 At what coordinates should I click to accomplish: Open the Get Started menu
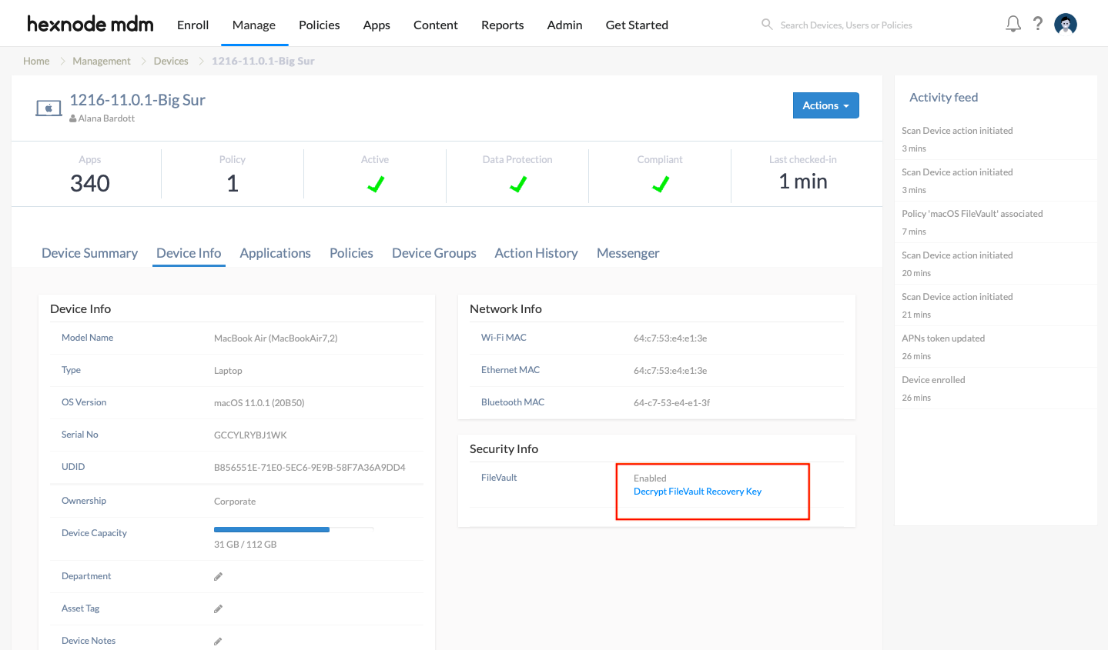coord(637,25)
